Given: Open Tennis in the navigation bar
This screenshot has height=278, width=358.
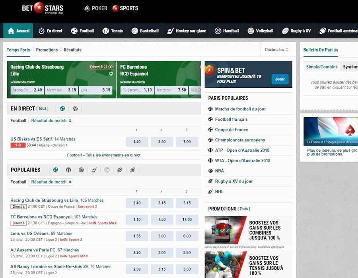Looking at the screenshot, I should pos(113,31).
